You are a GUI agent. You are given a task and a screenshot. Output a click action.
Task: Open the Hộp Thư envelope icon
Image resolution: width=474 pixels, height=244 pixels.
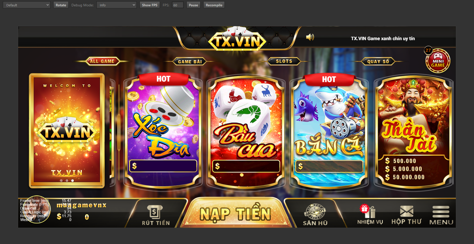(x=406, y=211)
